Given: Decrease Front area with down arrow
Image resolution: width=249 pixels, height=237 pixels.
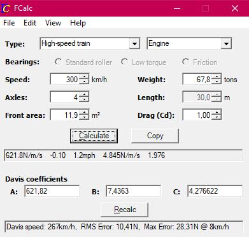Looking at the screenshot, I should click(x=84, y=118).
